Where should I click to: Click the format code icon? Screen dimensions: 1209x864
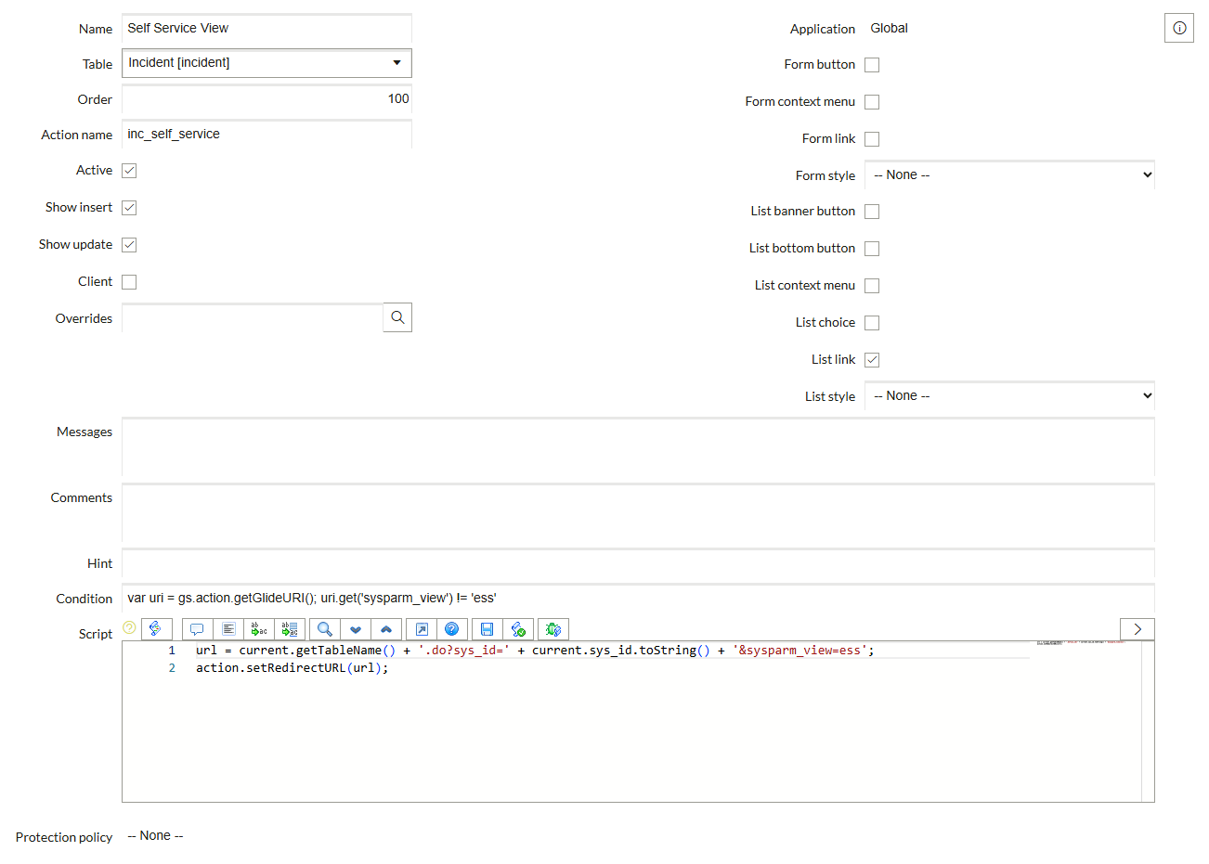click(x=228, y=629)
